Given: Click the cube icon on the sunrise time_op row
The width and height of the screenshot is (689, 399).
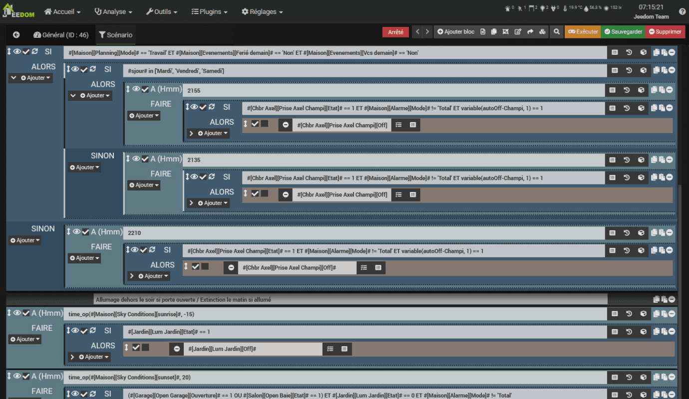Looking at the screenshot, I should (644, 314).
